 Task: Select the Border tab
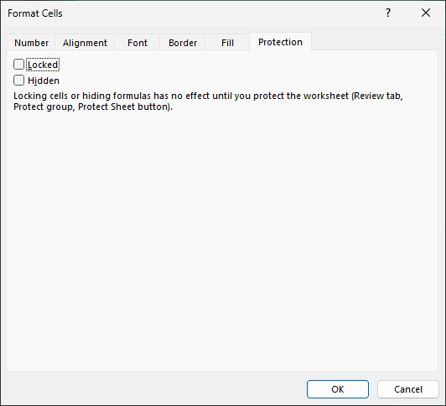point(183,43)
